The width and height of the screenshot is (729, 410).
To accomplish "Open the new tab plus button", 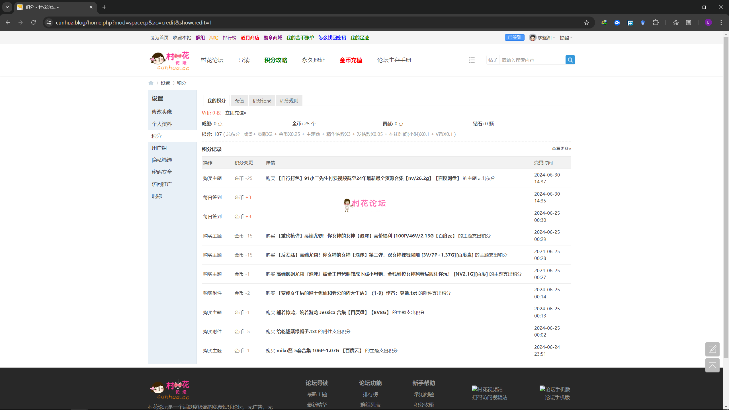I will pyautogui.click(x=104, y=7).
